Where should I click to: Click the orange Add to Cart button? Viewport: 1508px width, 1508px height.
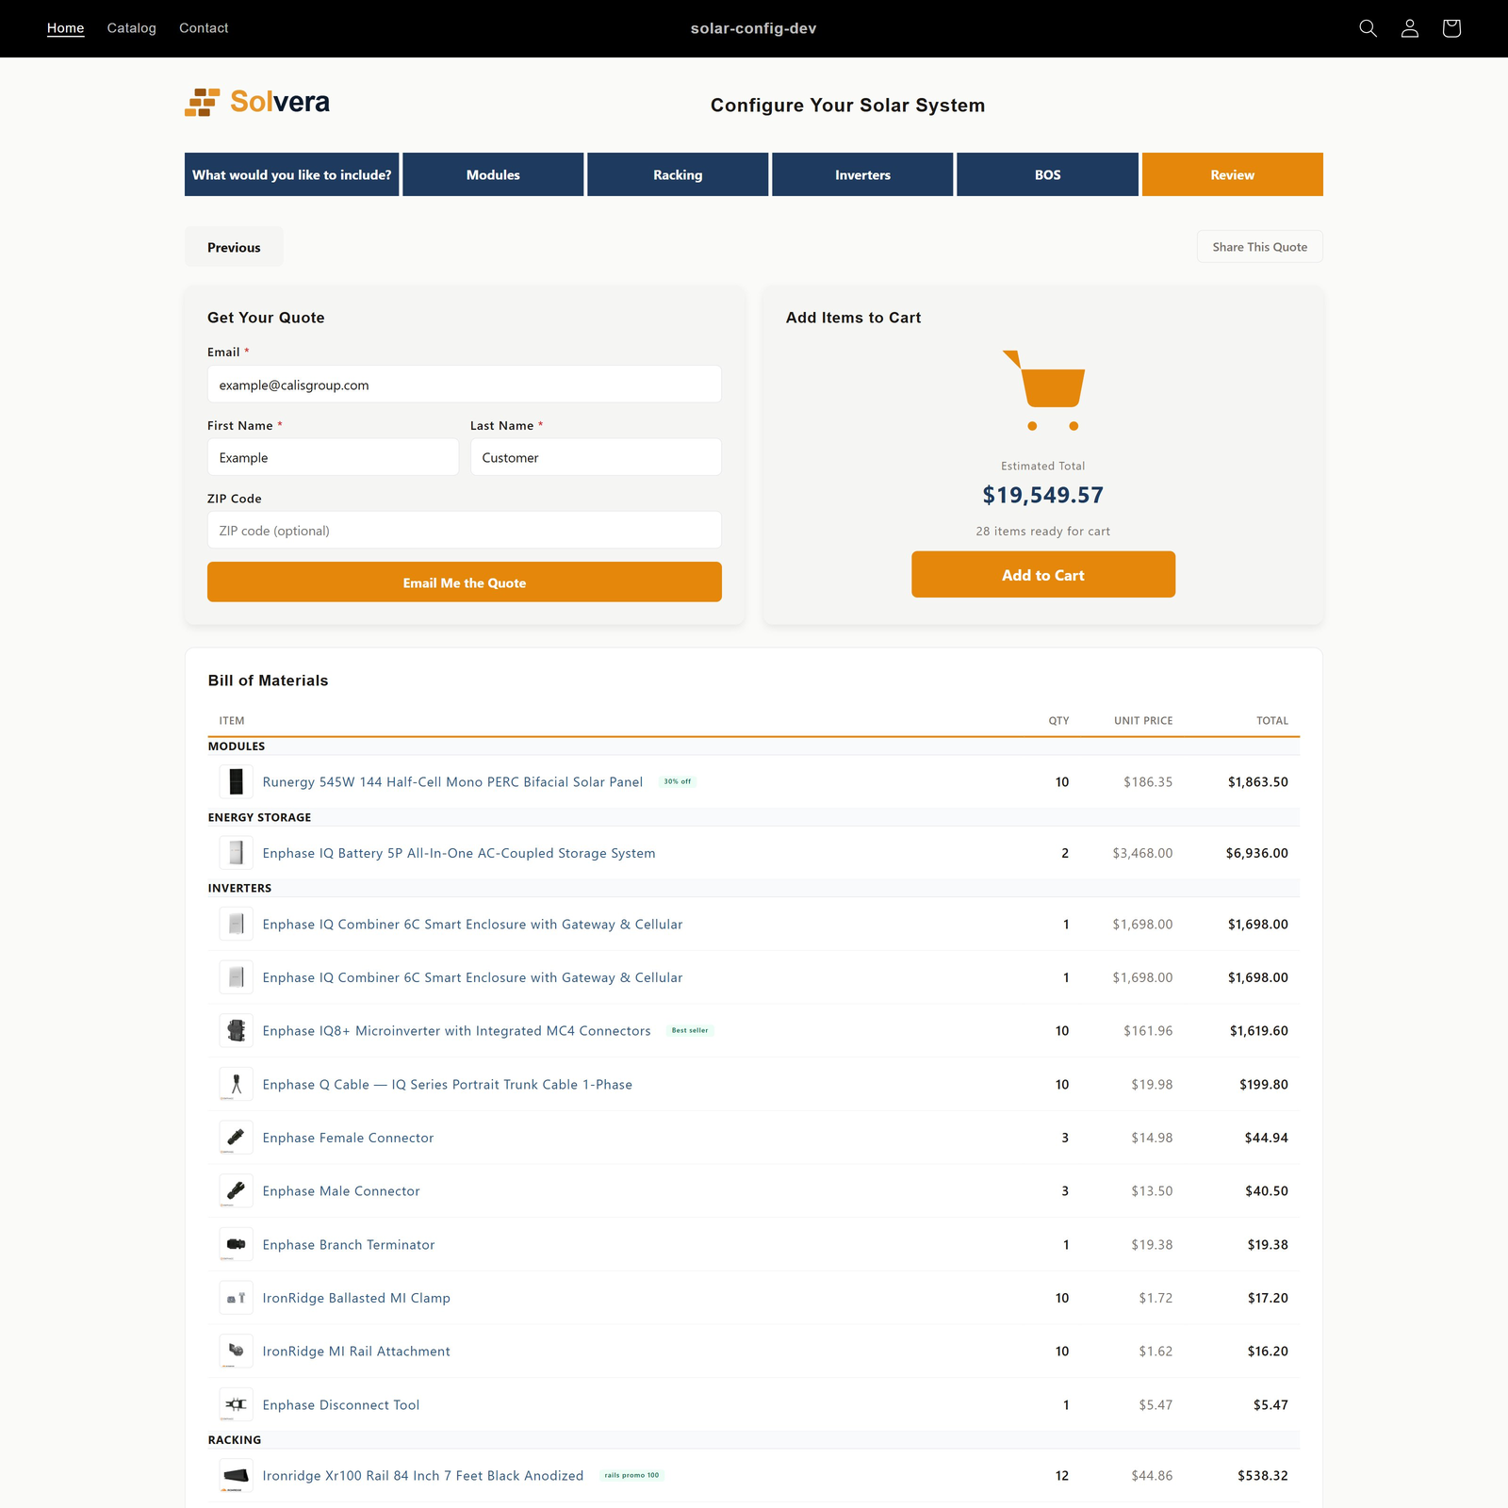pos(1043,575)
